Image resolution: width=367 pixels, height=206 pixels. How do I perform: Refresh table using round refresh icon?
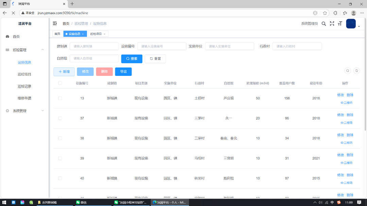tap(356, 71)
